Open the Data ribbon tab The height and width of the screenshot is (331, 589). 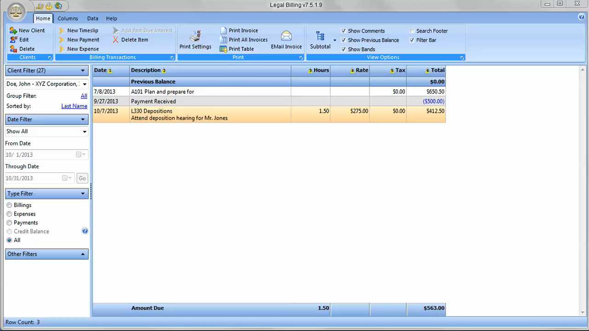click(x=92, y=18)
